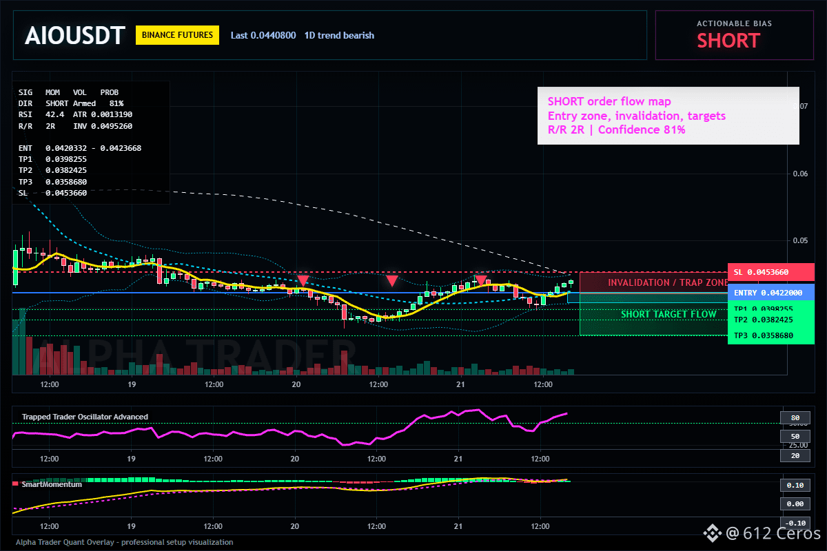Select the Last 0.0440800 price text
This screenshot has width=827, height=551.
click(x=263, y=35)
